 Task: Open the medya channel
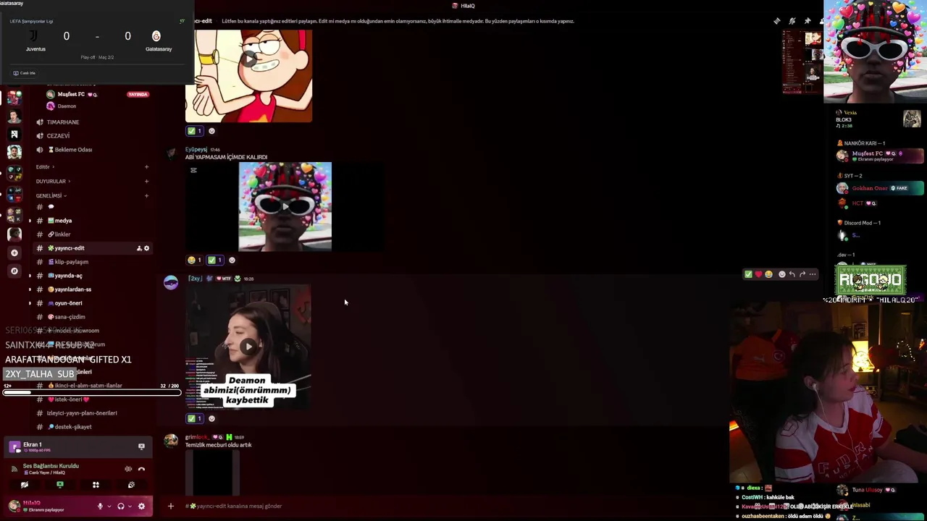click(93, 221)
